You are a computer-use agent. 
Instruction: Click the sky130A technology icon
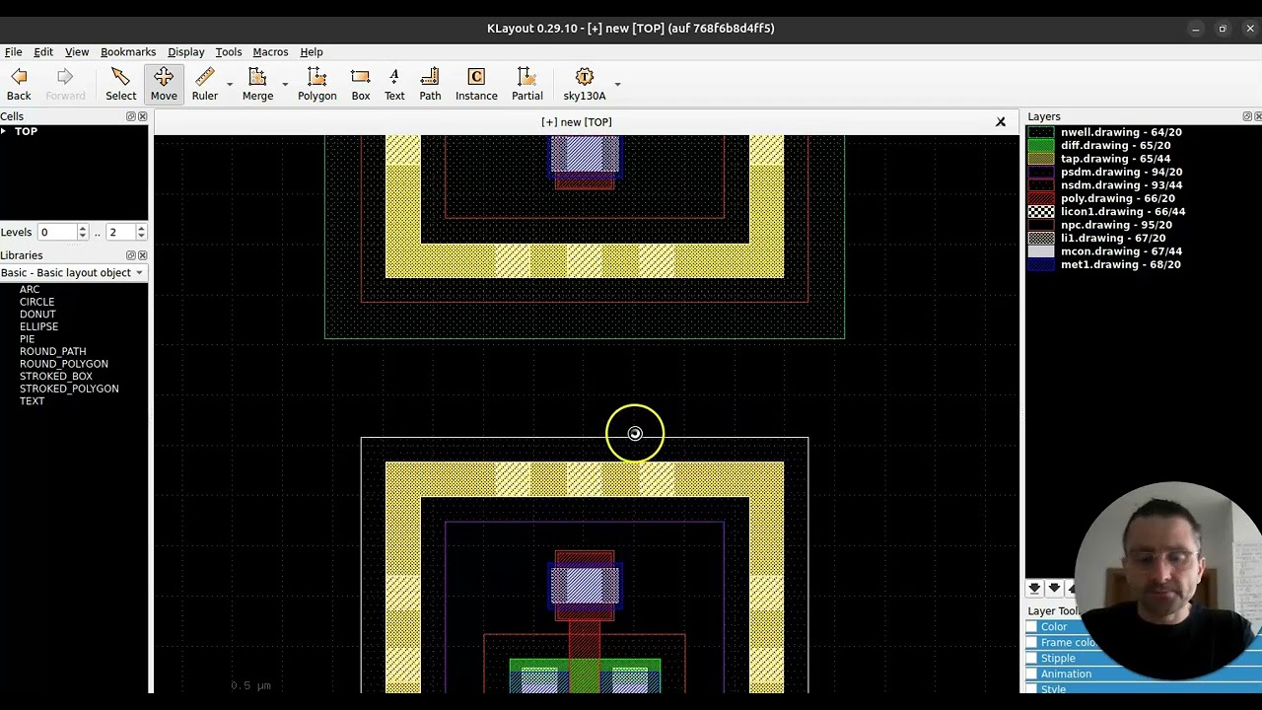[585, 84]
